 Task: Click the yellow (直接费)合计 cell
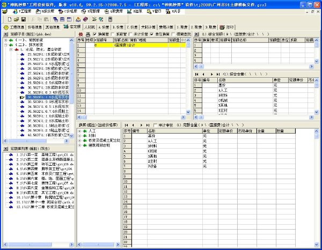pos(141,45)
